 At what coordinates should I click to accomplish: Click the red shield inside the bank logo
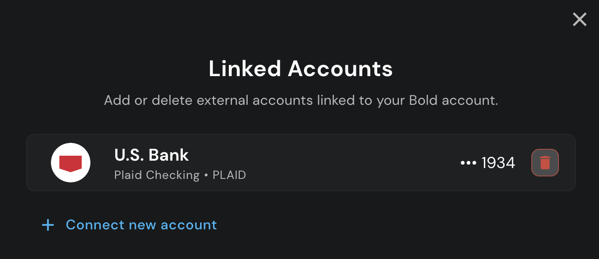[70, 163]
